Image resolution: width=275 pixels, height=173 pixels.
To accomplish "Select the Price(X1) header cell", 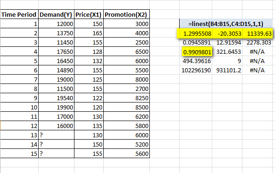I will coord(89,14).
